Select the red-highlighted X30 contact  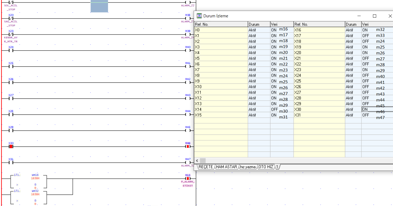(x=11, y=146)
